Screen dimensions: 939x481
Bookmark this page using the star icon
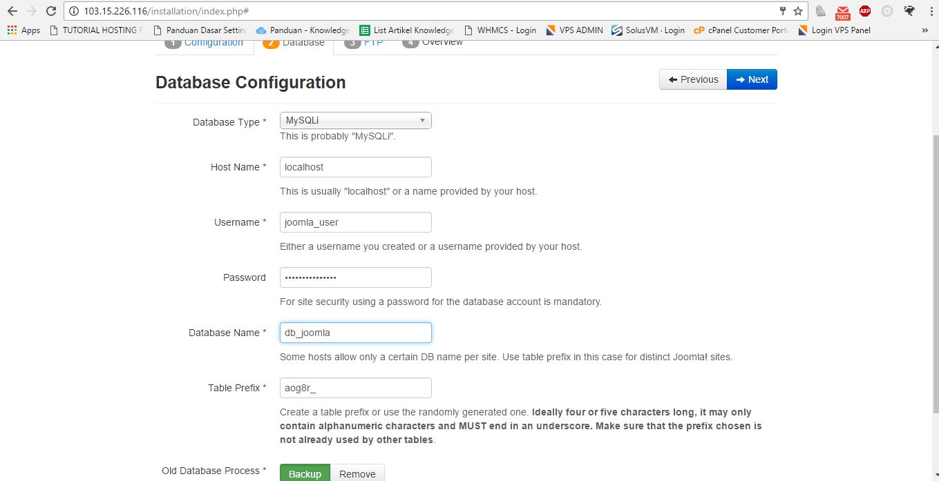799,11
